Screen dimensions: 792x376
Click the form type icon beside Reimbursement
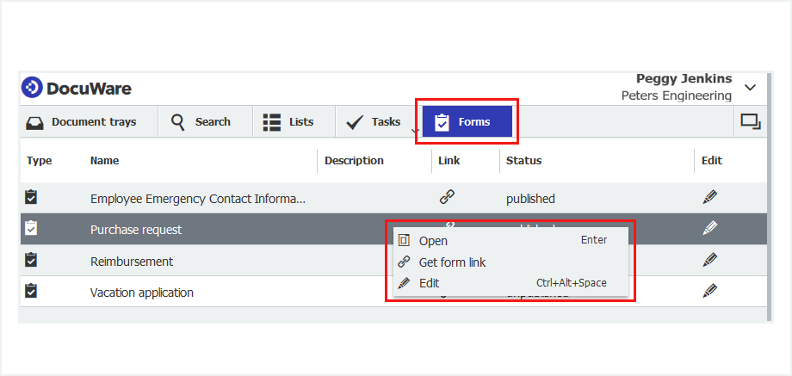31,260
